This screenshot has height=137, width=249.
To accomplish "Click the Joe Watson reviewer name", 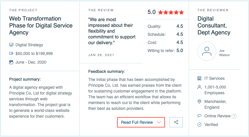I will coord(224,53).
